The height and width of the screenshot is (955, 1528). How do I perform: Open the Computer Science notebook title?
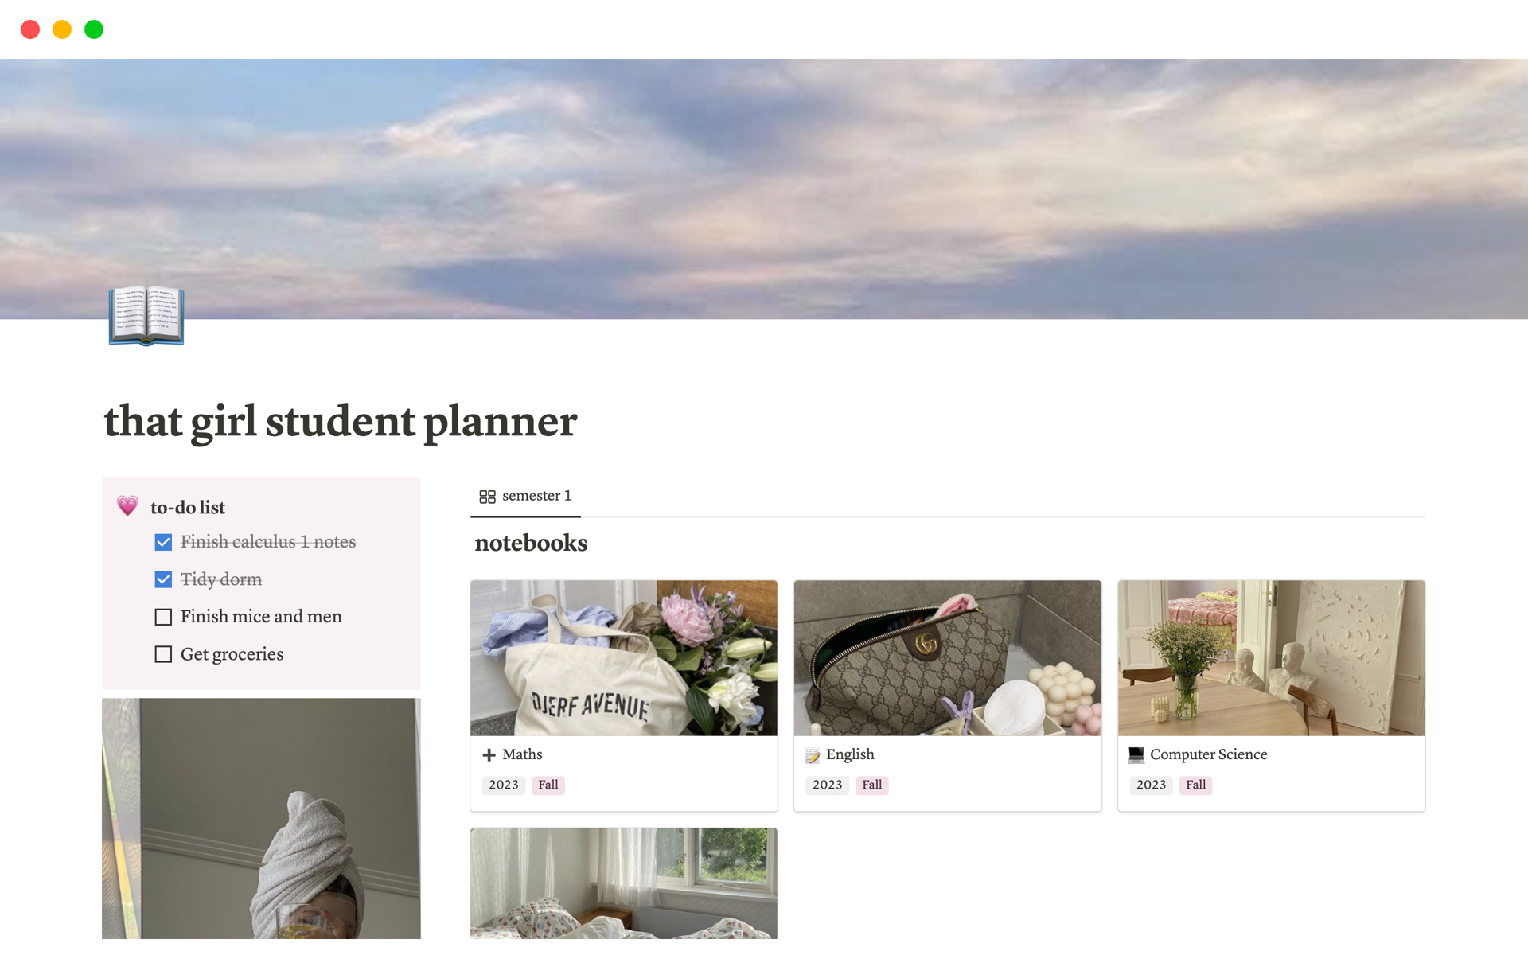click(1208, 754)
